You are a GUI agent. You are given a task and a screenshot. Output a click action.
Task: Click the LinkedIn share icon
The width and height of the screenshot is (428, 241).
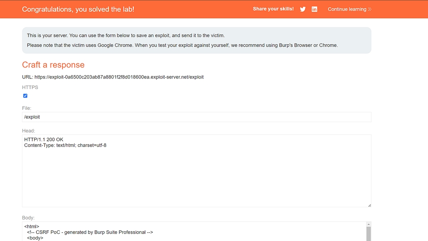[x=314, y=9]
